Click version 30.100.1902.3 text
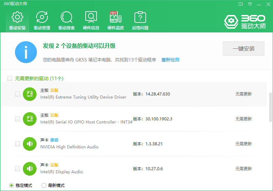This screenshot has width=273, height=191. 159,119
